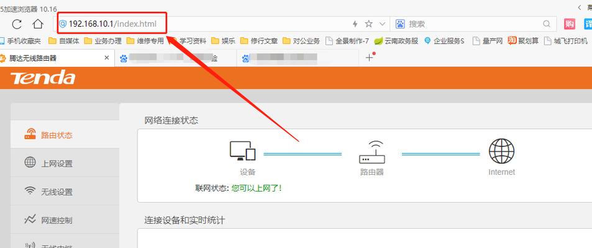Click the 路由器 router icon

[x=372, y=153]
